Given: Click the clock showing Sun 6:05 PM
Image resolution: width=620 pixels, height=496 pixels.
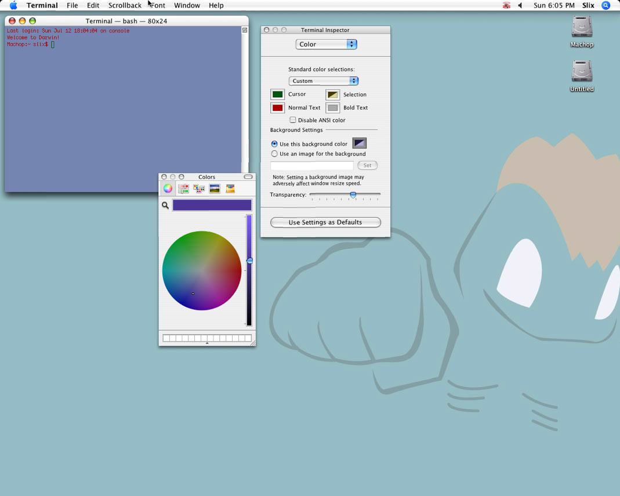Looking at the screenshot, I should pyautogui.click(x=554, y=5).
